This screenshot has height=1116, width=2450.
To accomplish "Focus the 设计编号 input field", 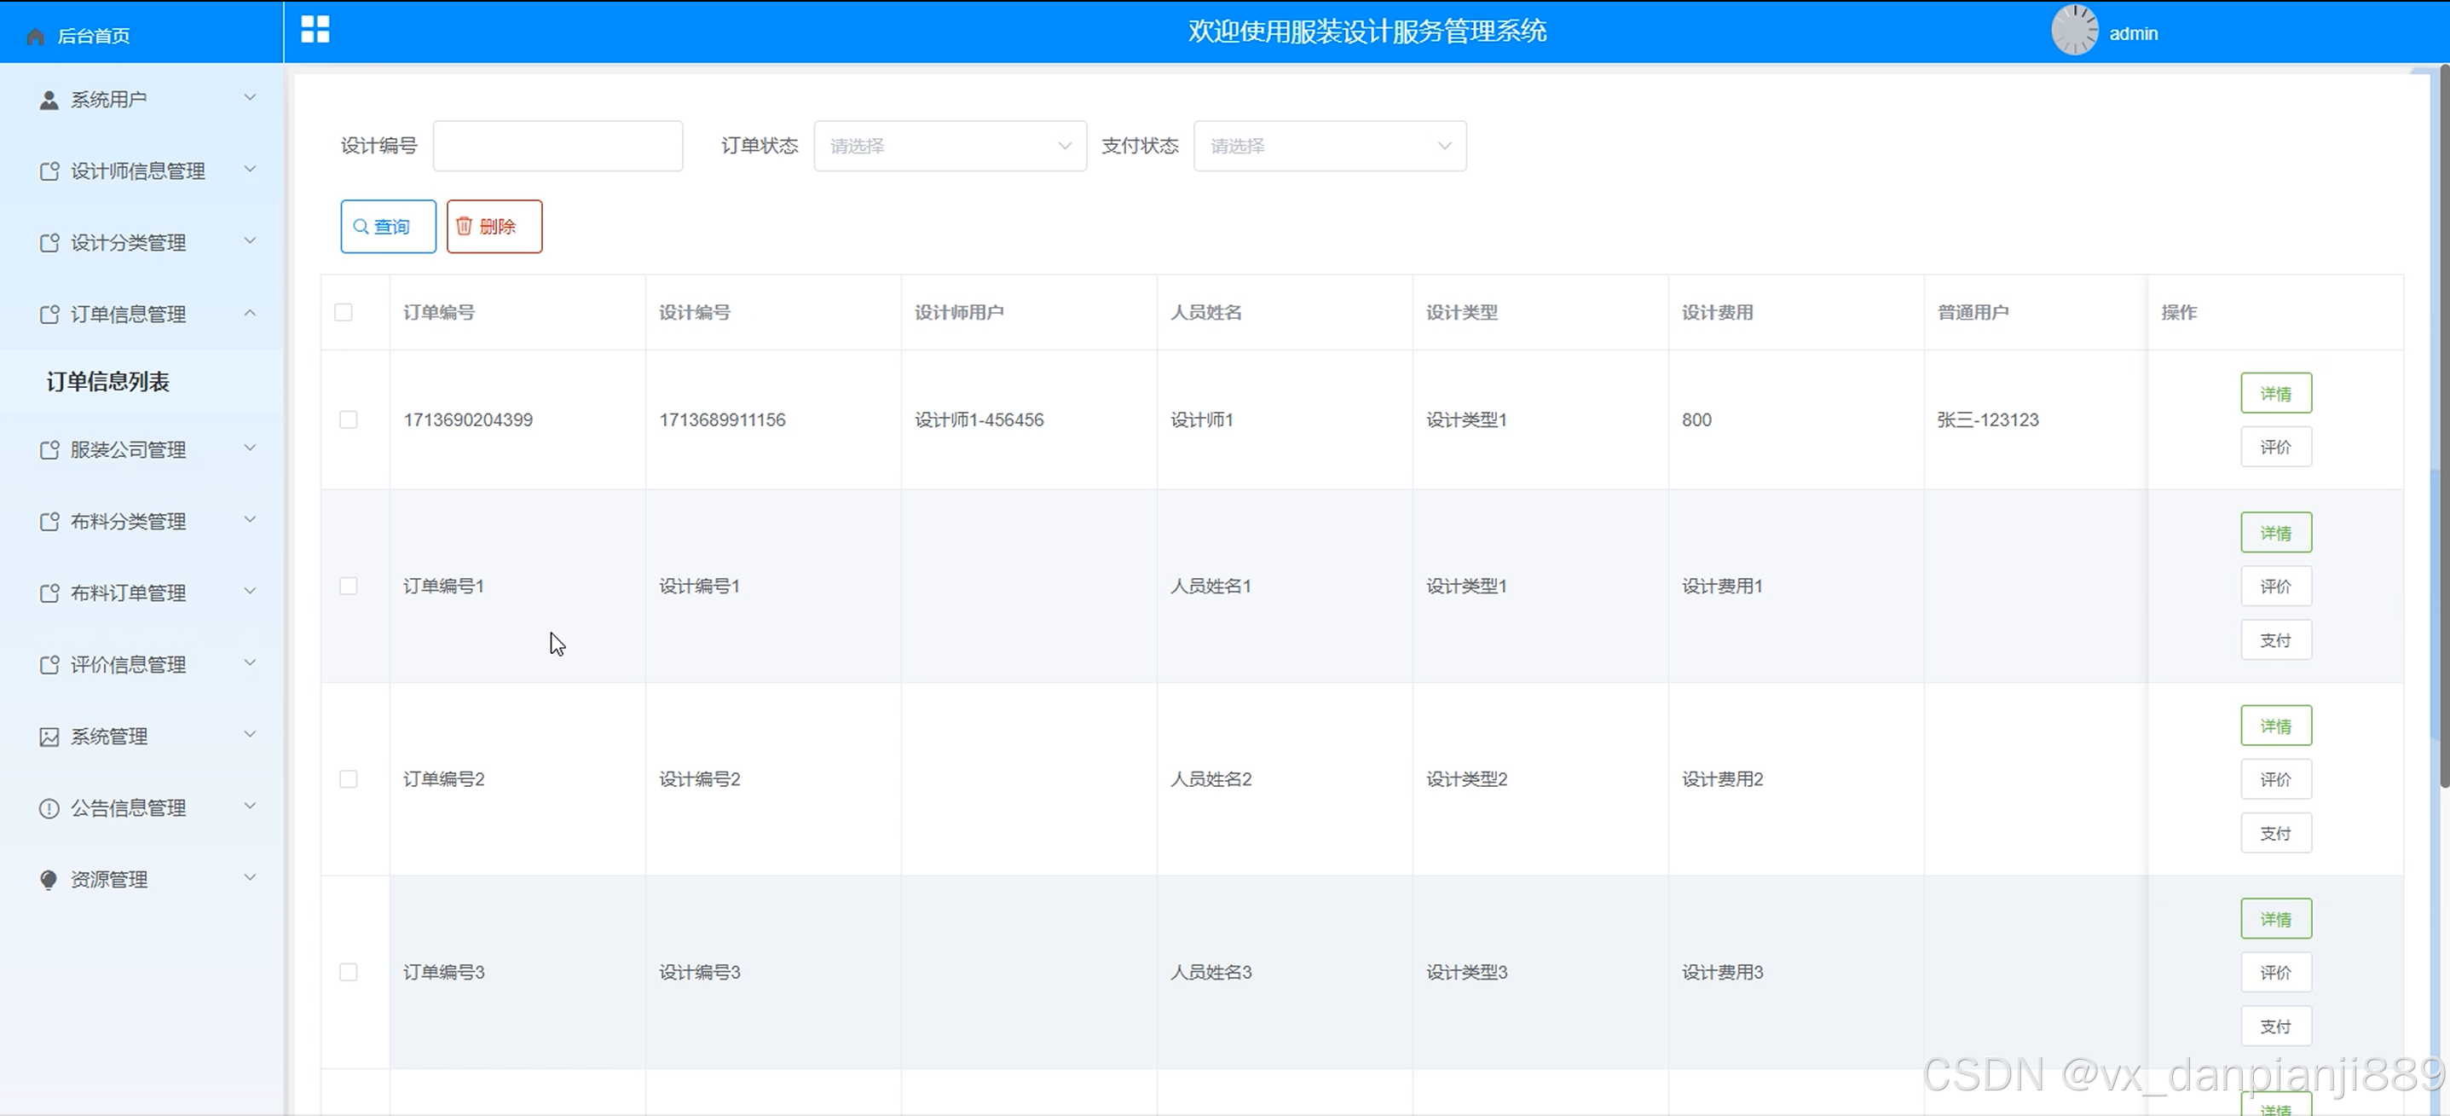I will click(558, 146).
